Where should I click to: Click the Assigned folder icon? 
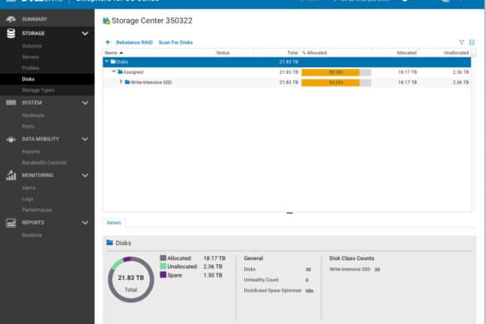point(120,71)
